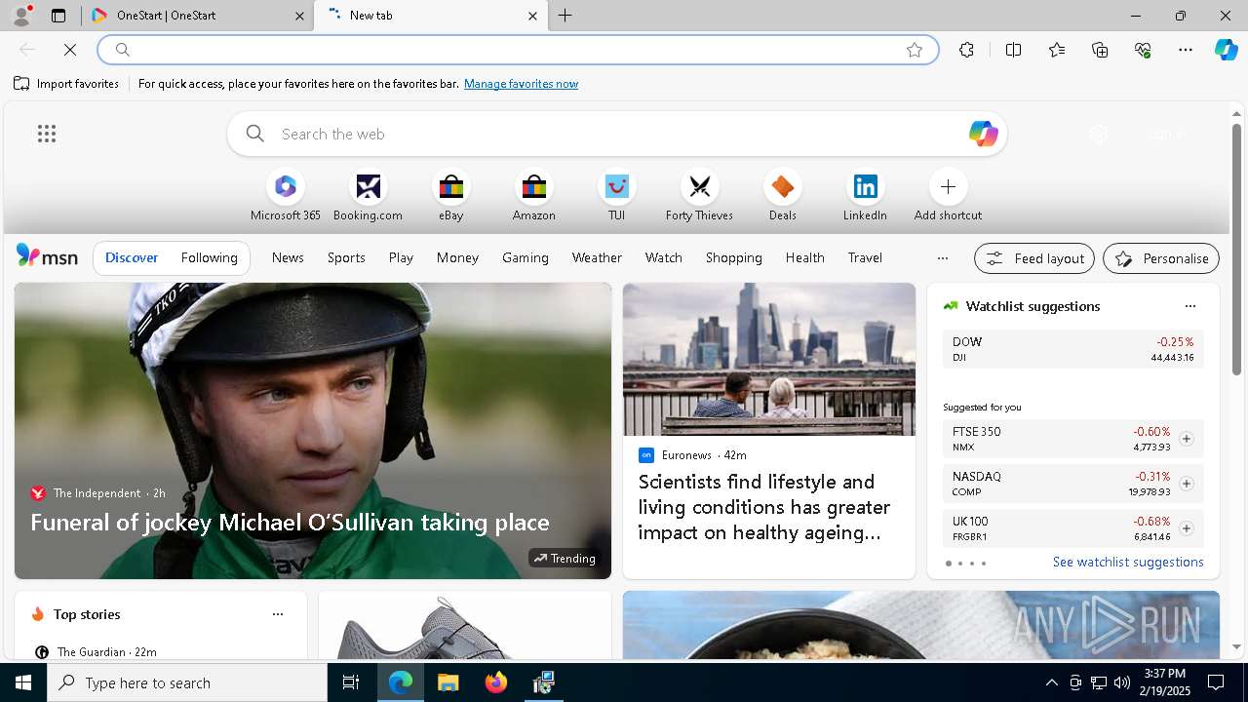The image size is (1248, 702).
Task: Open Task View on taskbar
Action: coord(351,682)
